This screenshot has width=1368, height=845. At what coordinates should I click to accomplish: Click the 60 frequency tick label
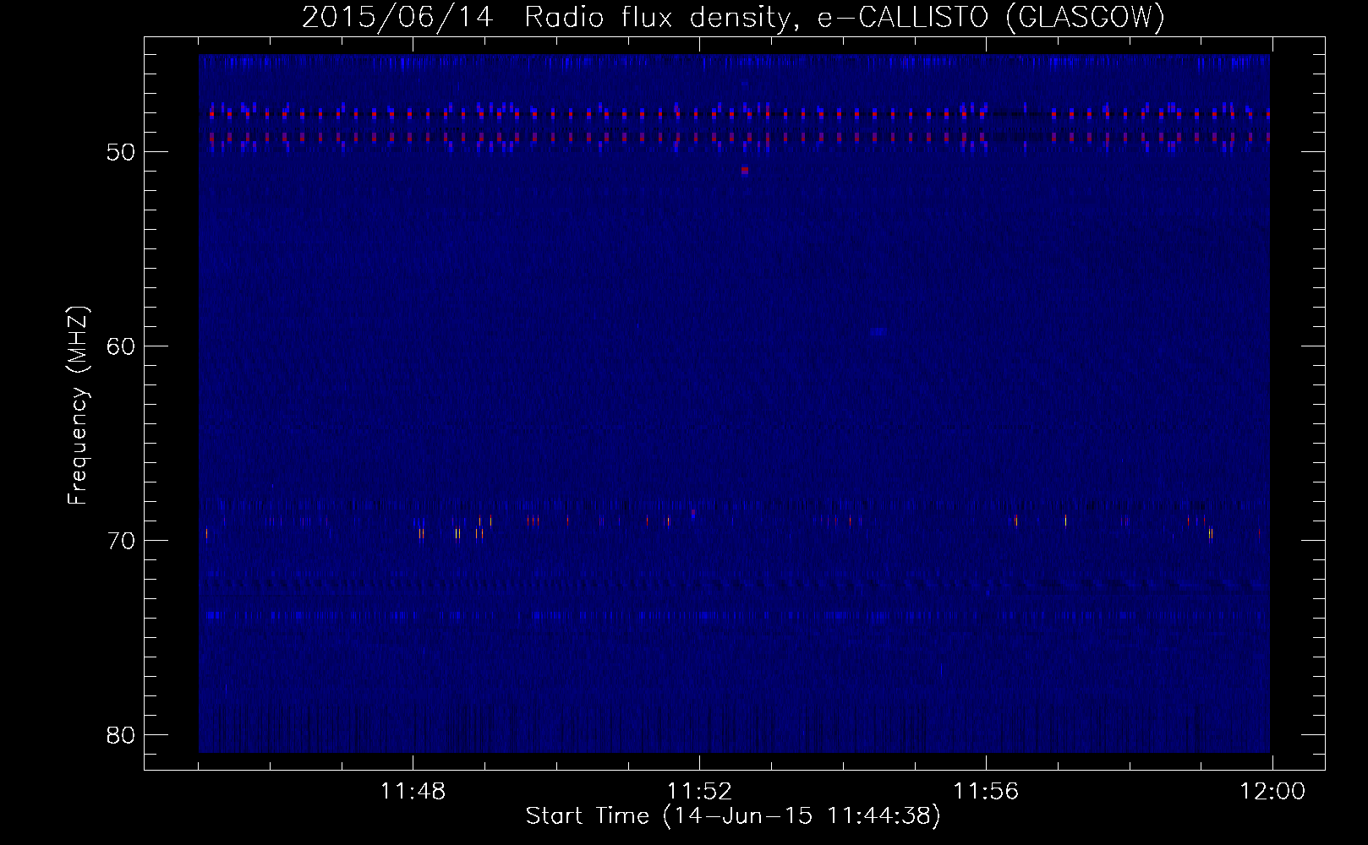(x=121, y=346)
